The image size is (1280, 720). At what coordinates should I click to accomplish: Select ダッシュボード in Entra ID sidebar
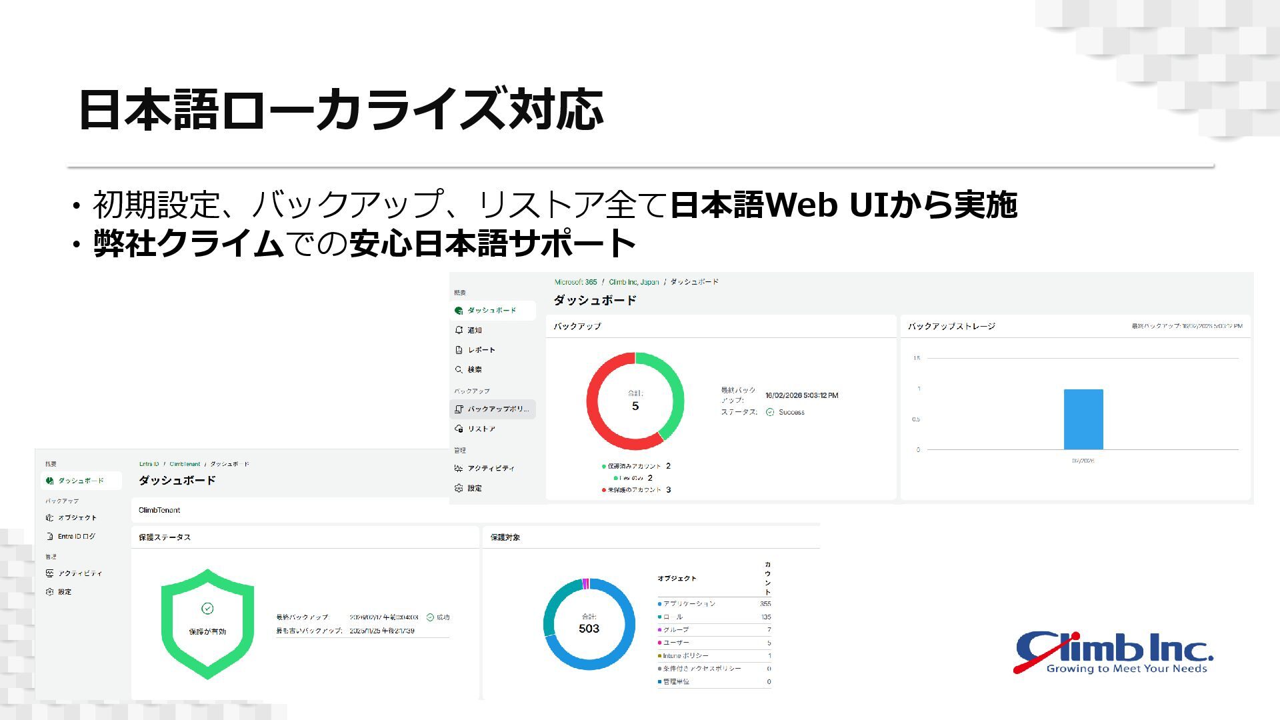[x=81, y=481]
